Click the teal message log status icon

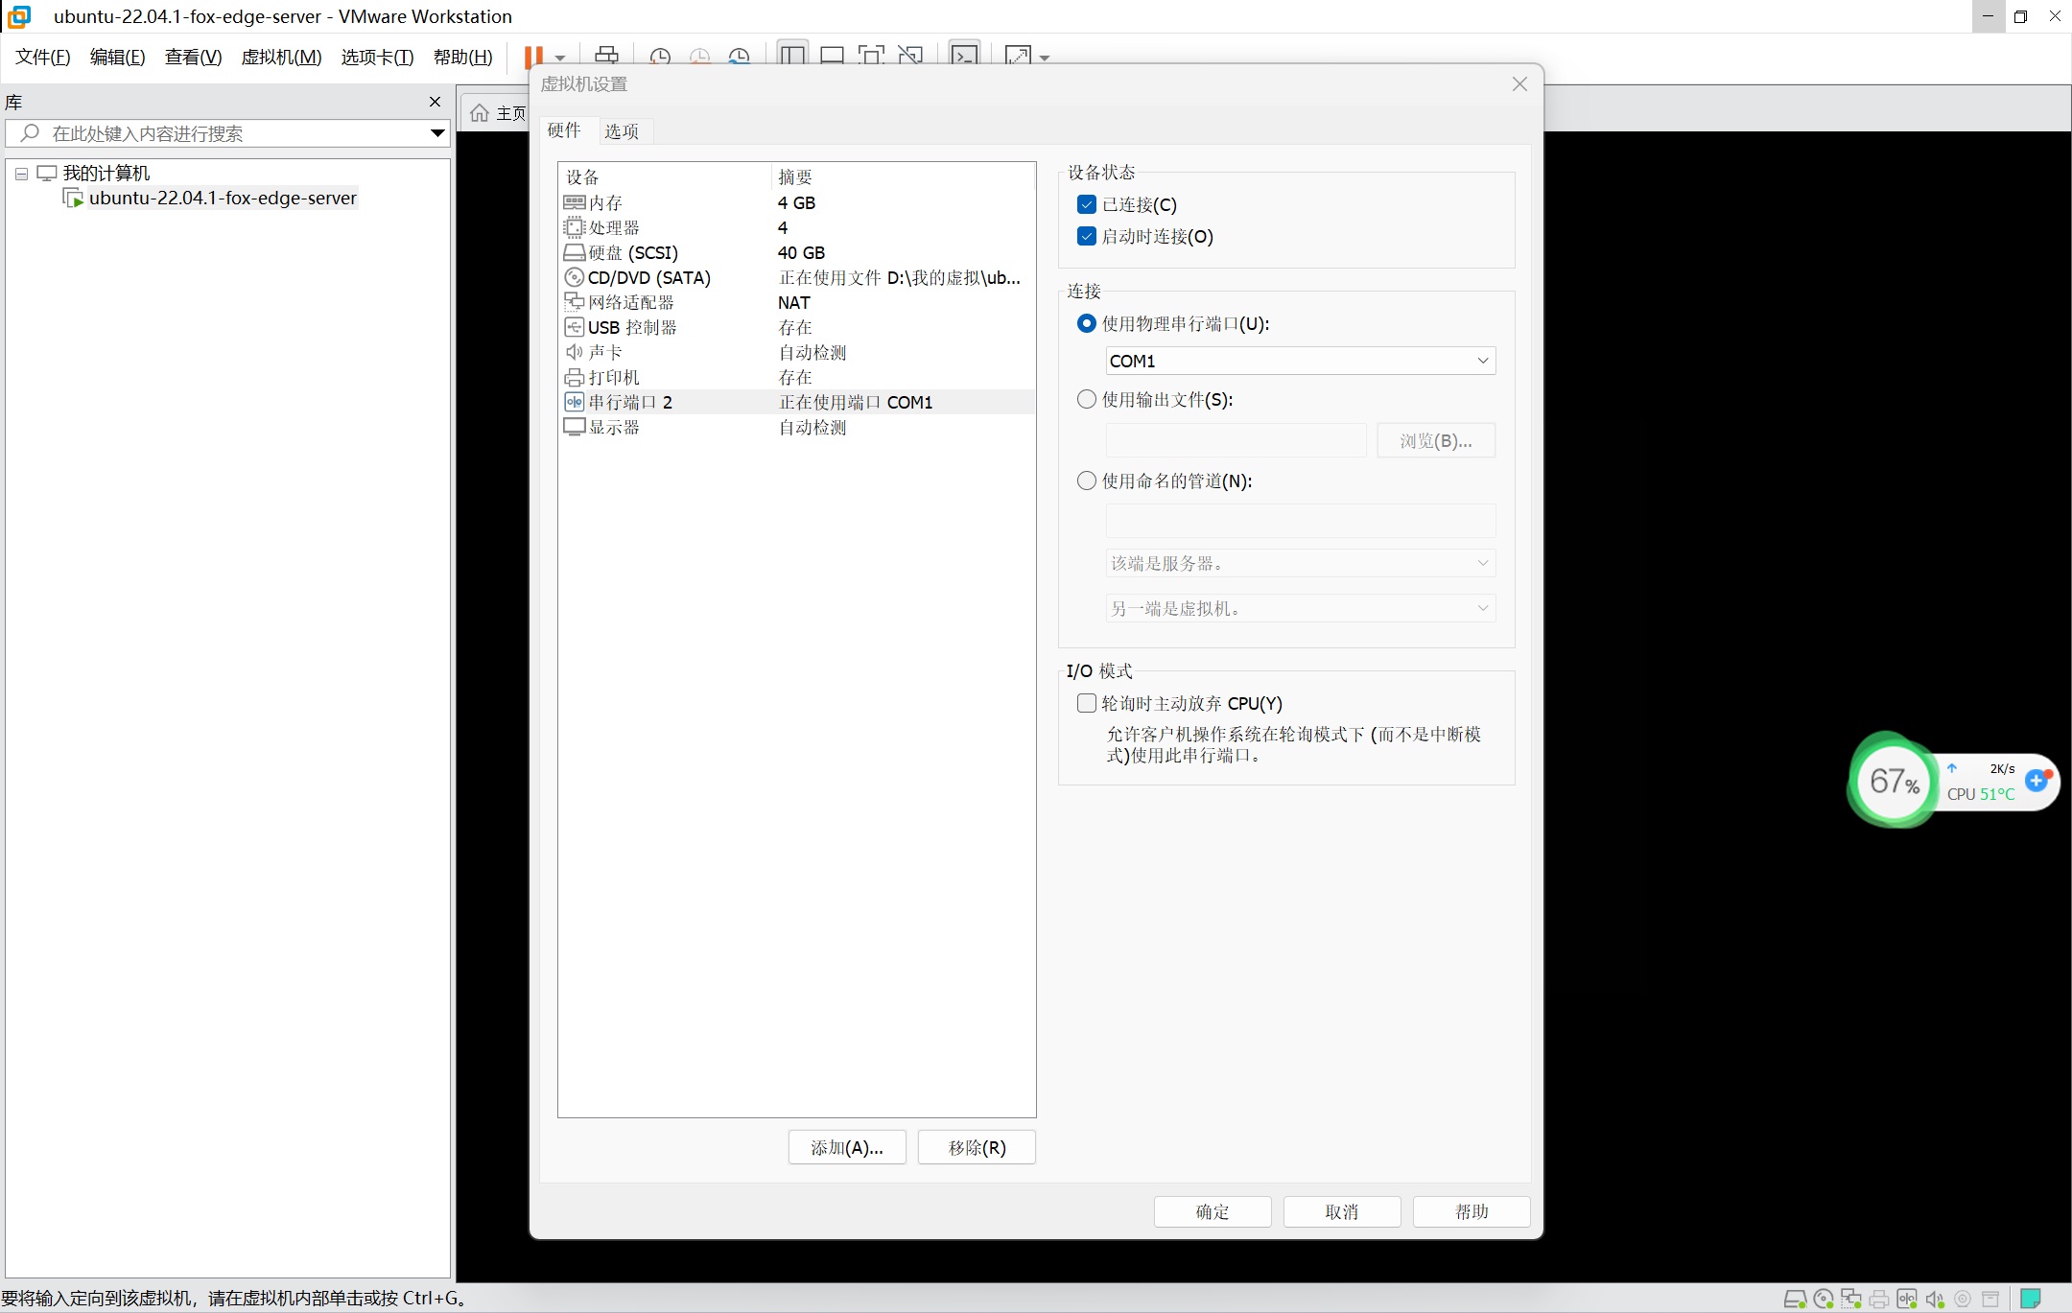click(x=2030, y=1299)
